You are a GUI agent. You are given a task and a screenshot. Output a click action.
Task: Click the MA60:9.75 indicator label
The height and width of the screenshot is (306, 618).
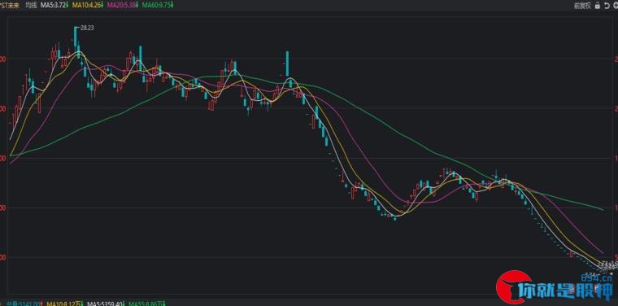pyautogui.click(x=154, y=6)
